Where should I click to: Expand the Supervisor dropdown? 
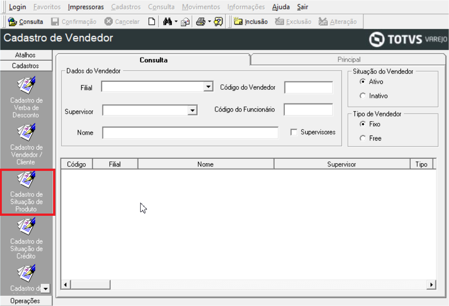[x=192, y=110]
